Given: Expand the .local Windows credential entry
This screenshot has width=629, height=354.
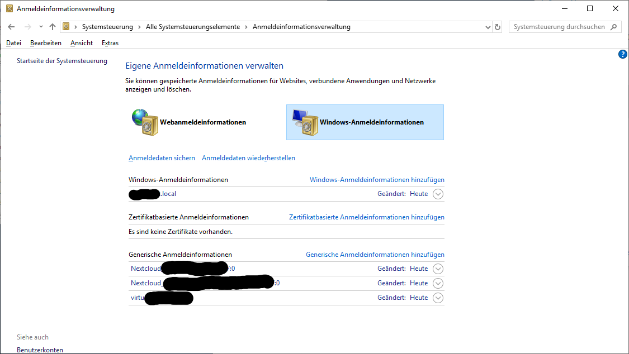Looking at the screenshot, I should [438, 194].
